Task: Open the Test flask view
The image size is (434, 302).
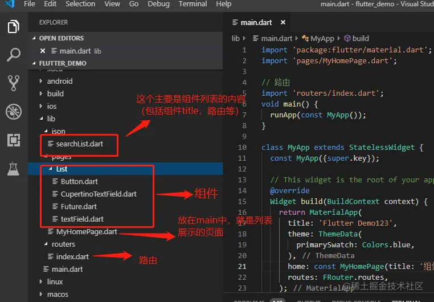Action: 13,169
